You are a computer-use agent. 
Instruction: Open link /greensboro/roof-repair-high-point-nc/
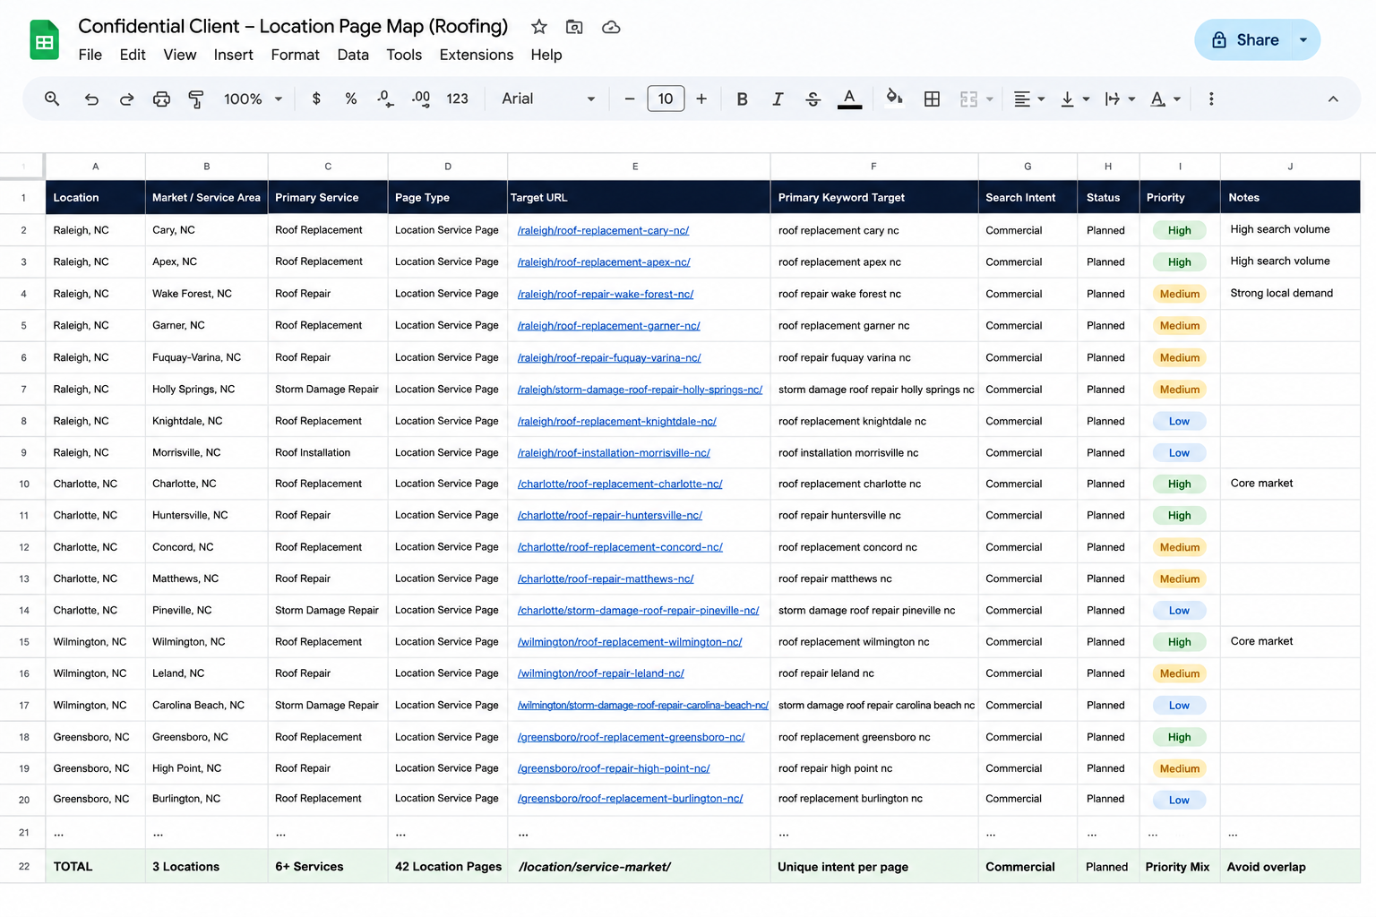click(x=614, y=768)
